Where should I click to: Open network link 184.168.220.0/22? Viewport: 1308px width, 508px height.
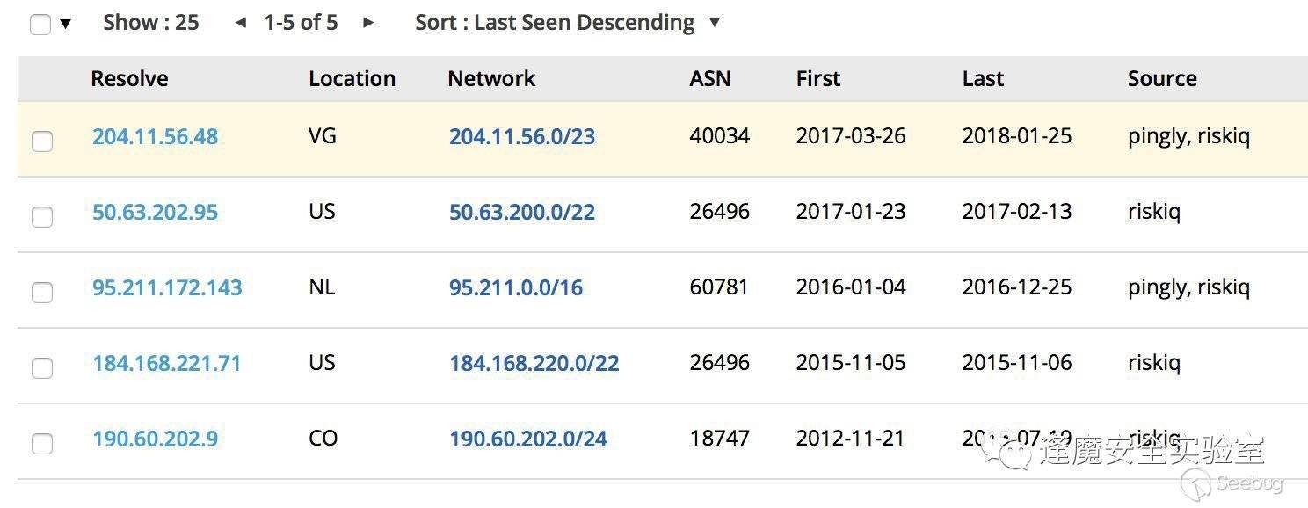pyautogui.click(x=534, y=364)
